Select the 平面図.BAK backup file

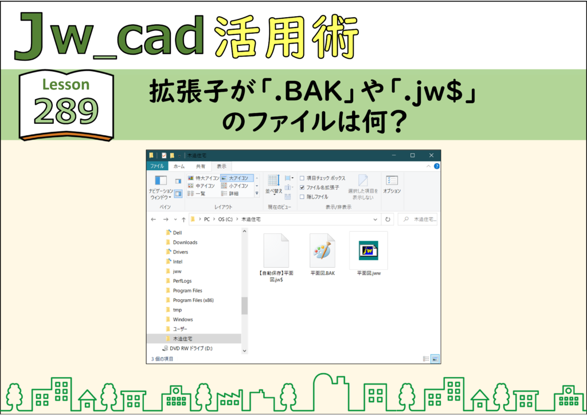pyautogui.click(x=322, y=255)
